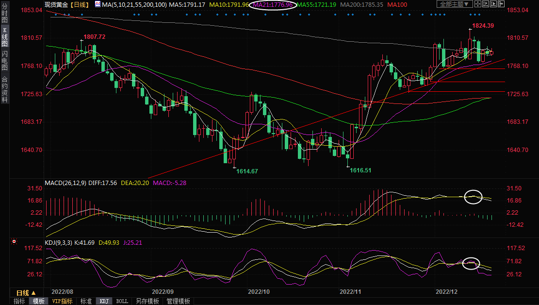Viewport: 539px width, 305px height.
Task: Click the red sun icon near KDJ
Action: coord(14,241)
